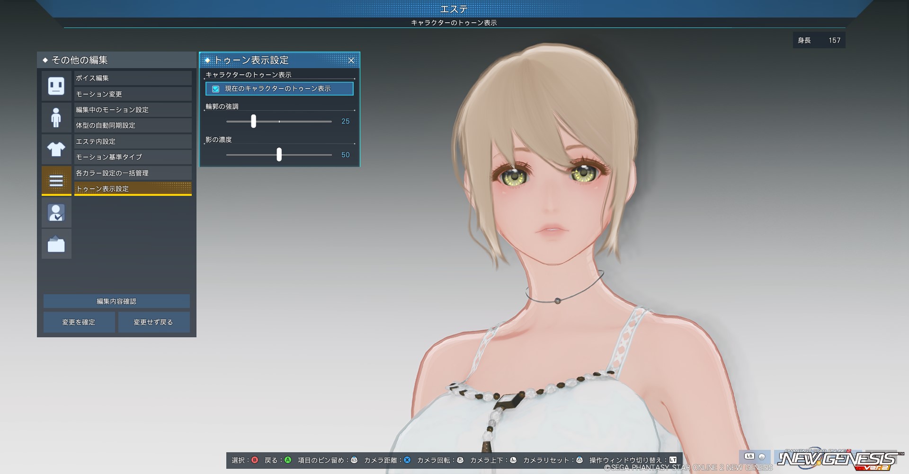Open ボイス編集 menu item
909x474 pixels.
click(x=133, y=78)
